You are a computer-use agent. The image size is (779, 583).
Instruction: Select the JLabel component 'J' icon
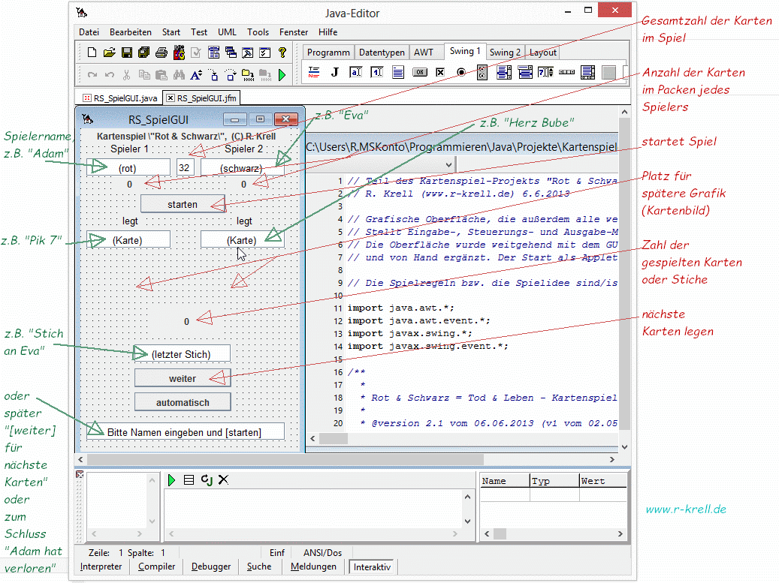pyautogui.click(x=335, y=72)
